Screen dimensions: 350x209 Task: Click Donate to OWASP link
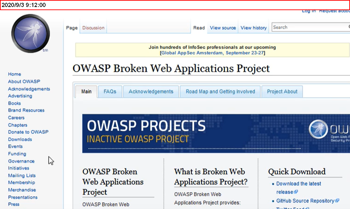click(x=28, y=132)
